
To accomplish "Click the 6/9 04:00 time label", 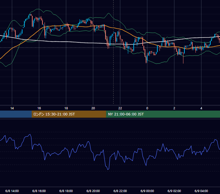I will pos(201,191).
